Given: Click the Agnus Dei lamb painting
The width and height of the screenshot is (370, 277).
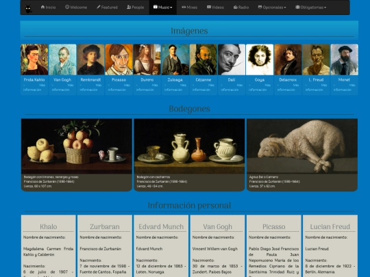Looking at the screenshot, I should point(302,146).
